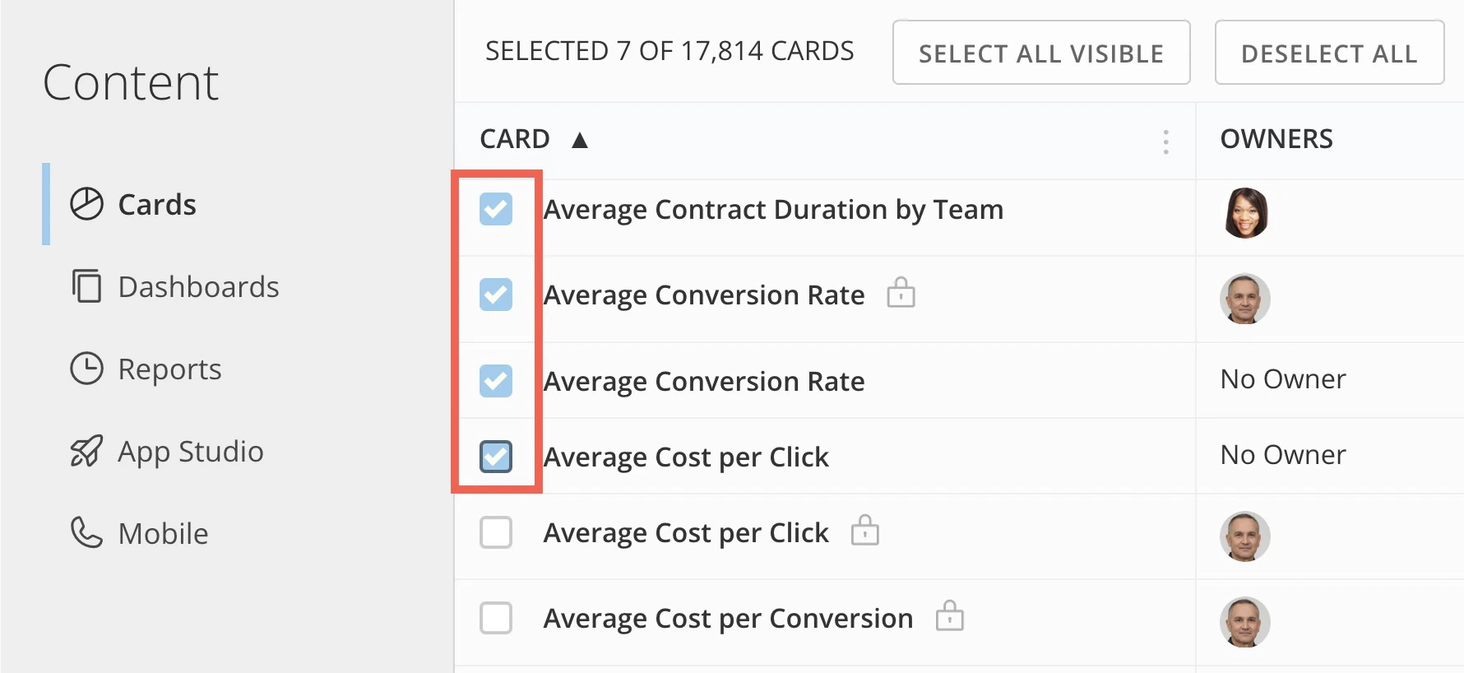
Task: Click the DESELECT ALL button
Action: 1329,53
